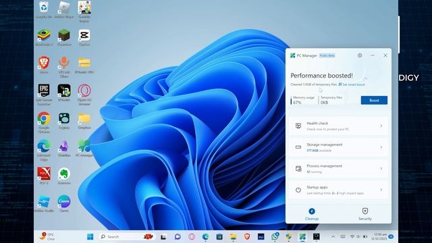This screenshot has width=432, height=243.
Task: Select Brave browser desktop icon
Action: coord(44,65)
